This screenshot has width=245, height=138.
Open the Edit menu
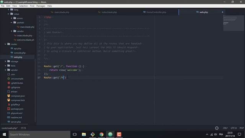point(8,6)
